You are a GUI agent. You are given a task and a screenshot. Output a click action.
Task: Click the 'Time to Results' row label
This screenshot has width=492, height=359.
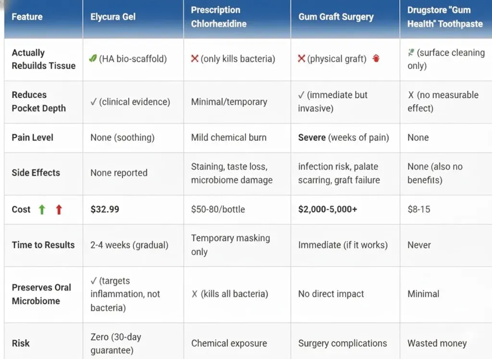pos(43,245)
